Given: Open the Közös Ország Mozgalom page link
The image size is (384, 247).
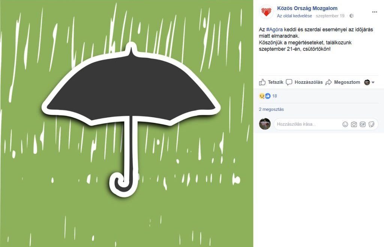Looking at the screenshot, I should click(307, 8).
